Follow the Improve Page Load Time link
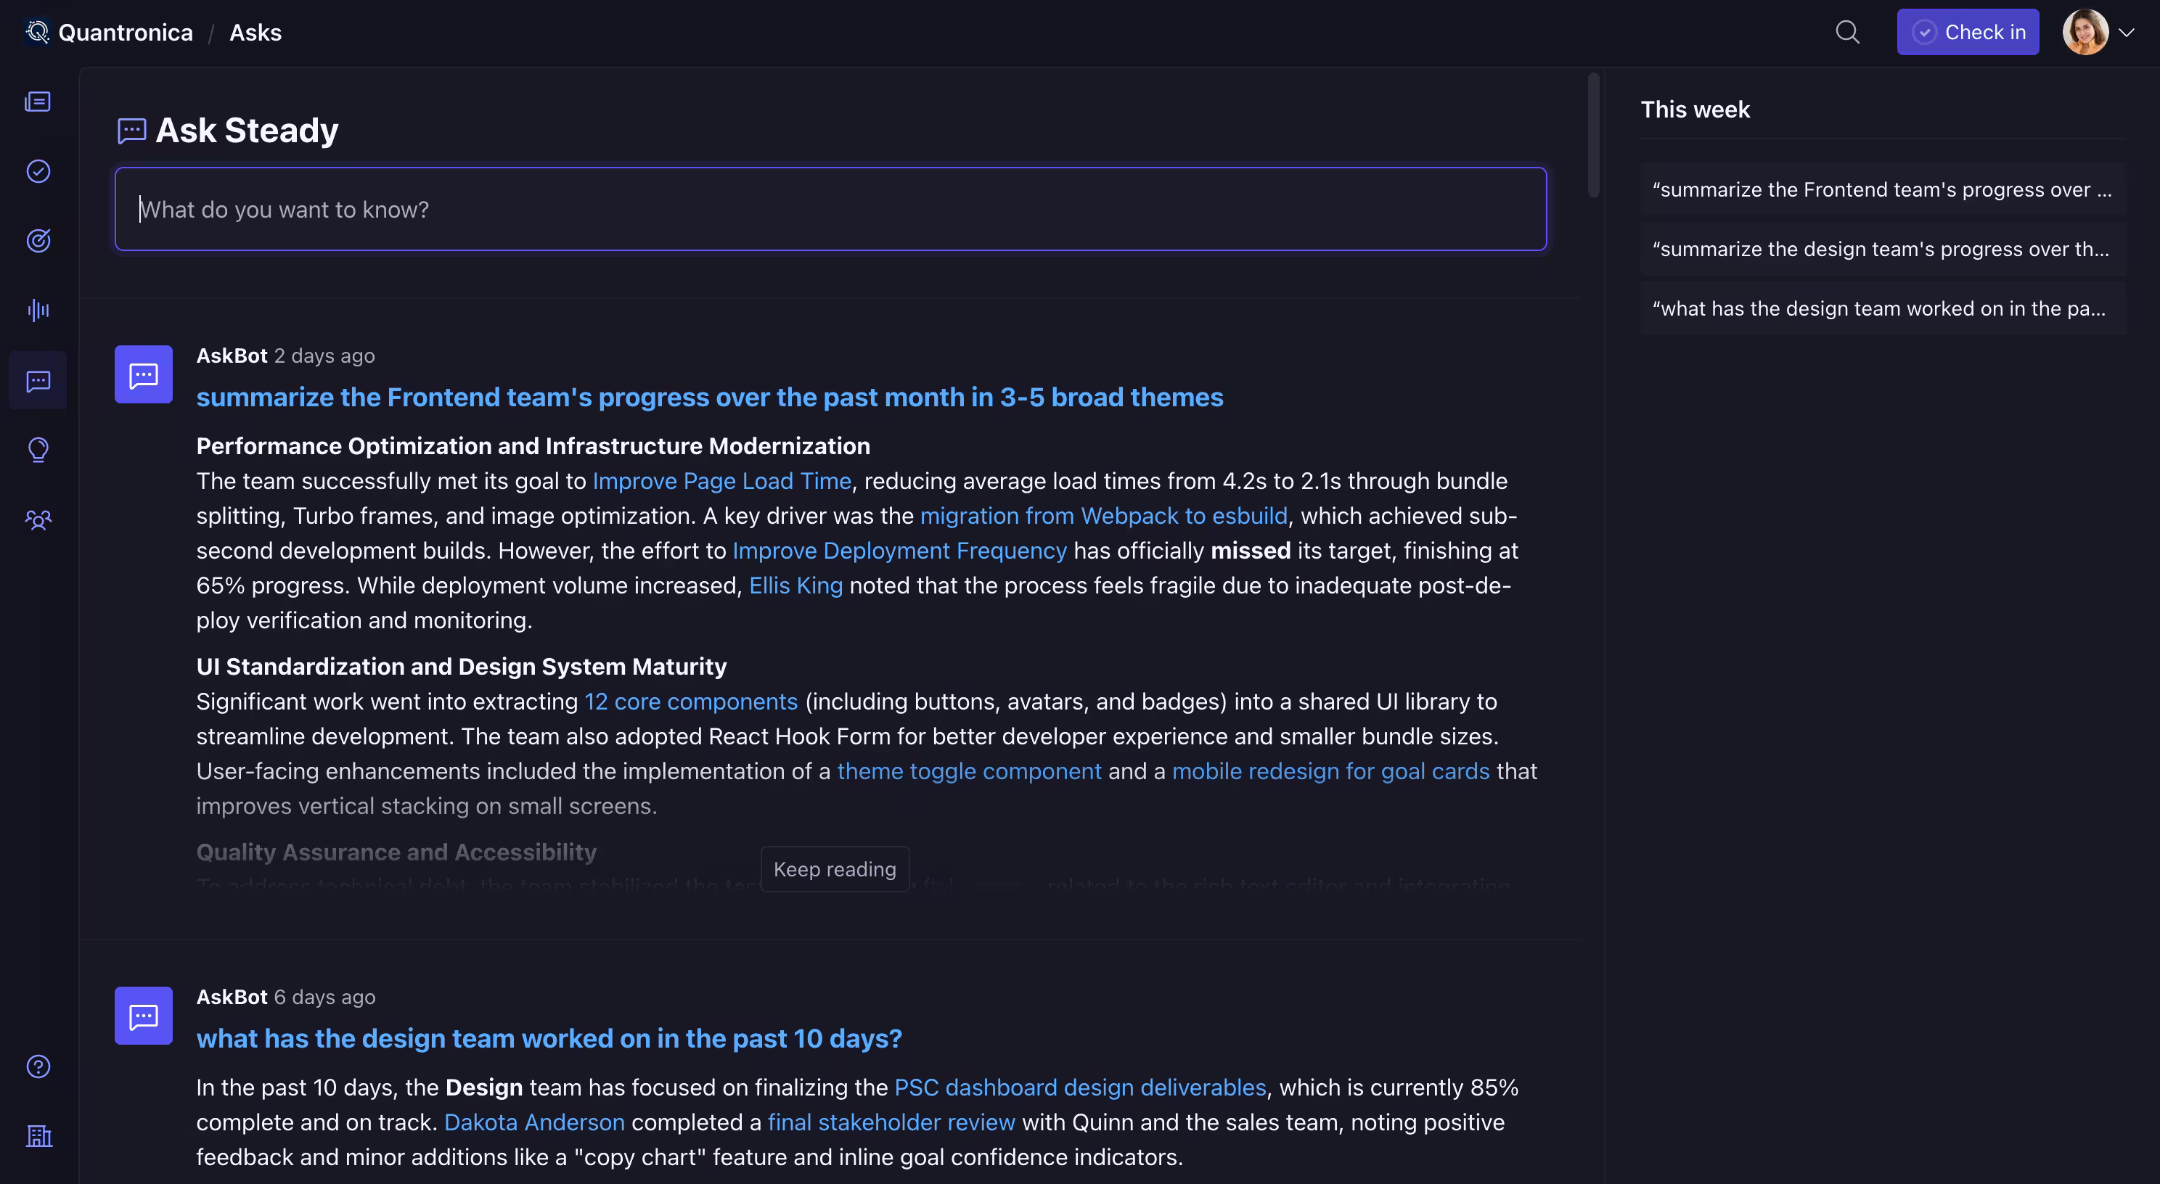The height and width of the screenshot is (1184, 2160). point(722,481)
